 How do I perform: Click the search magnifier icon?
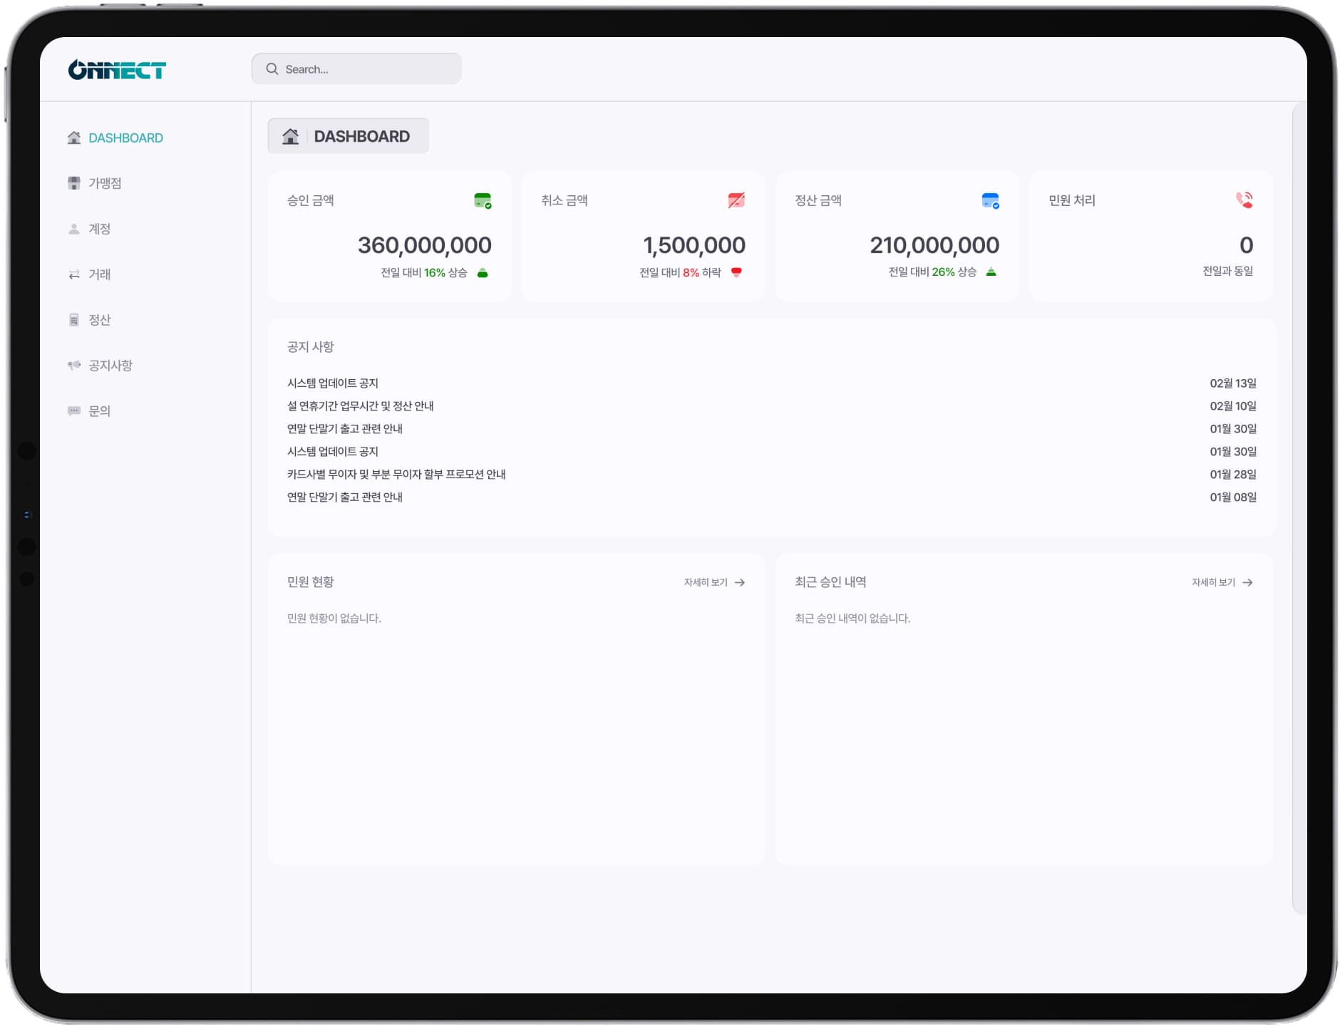click(x=272, y=69)
